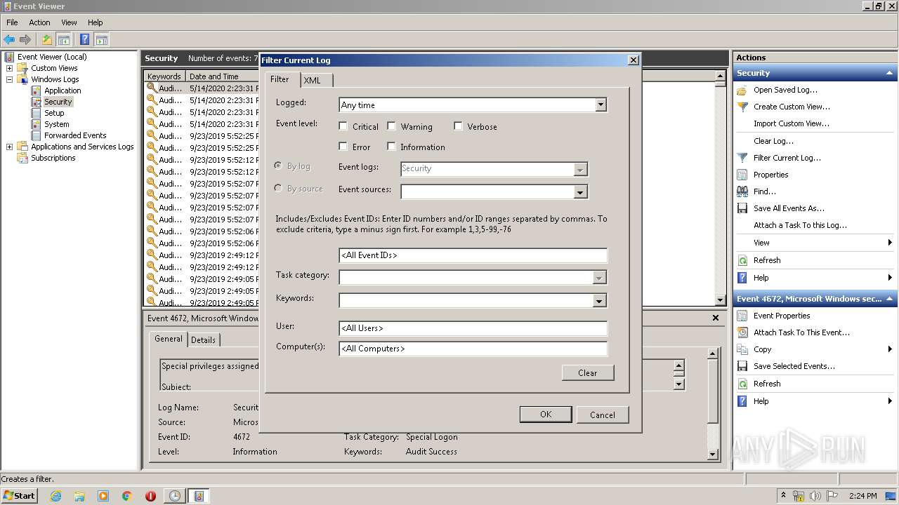Tick the Critical event level checkbox
Image resolution: width=899 pixels, height=505 pixels.
[x=343, y=126]
